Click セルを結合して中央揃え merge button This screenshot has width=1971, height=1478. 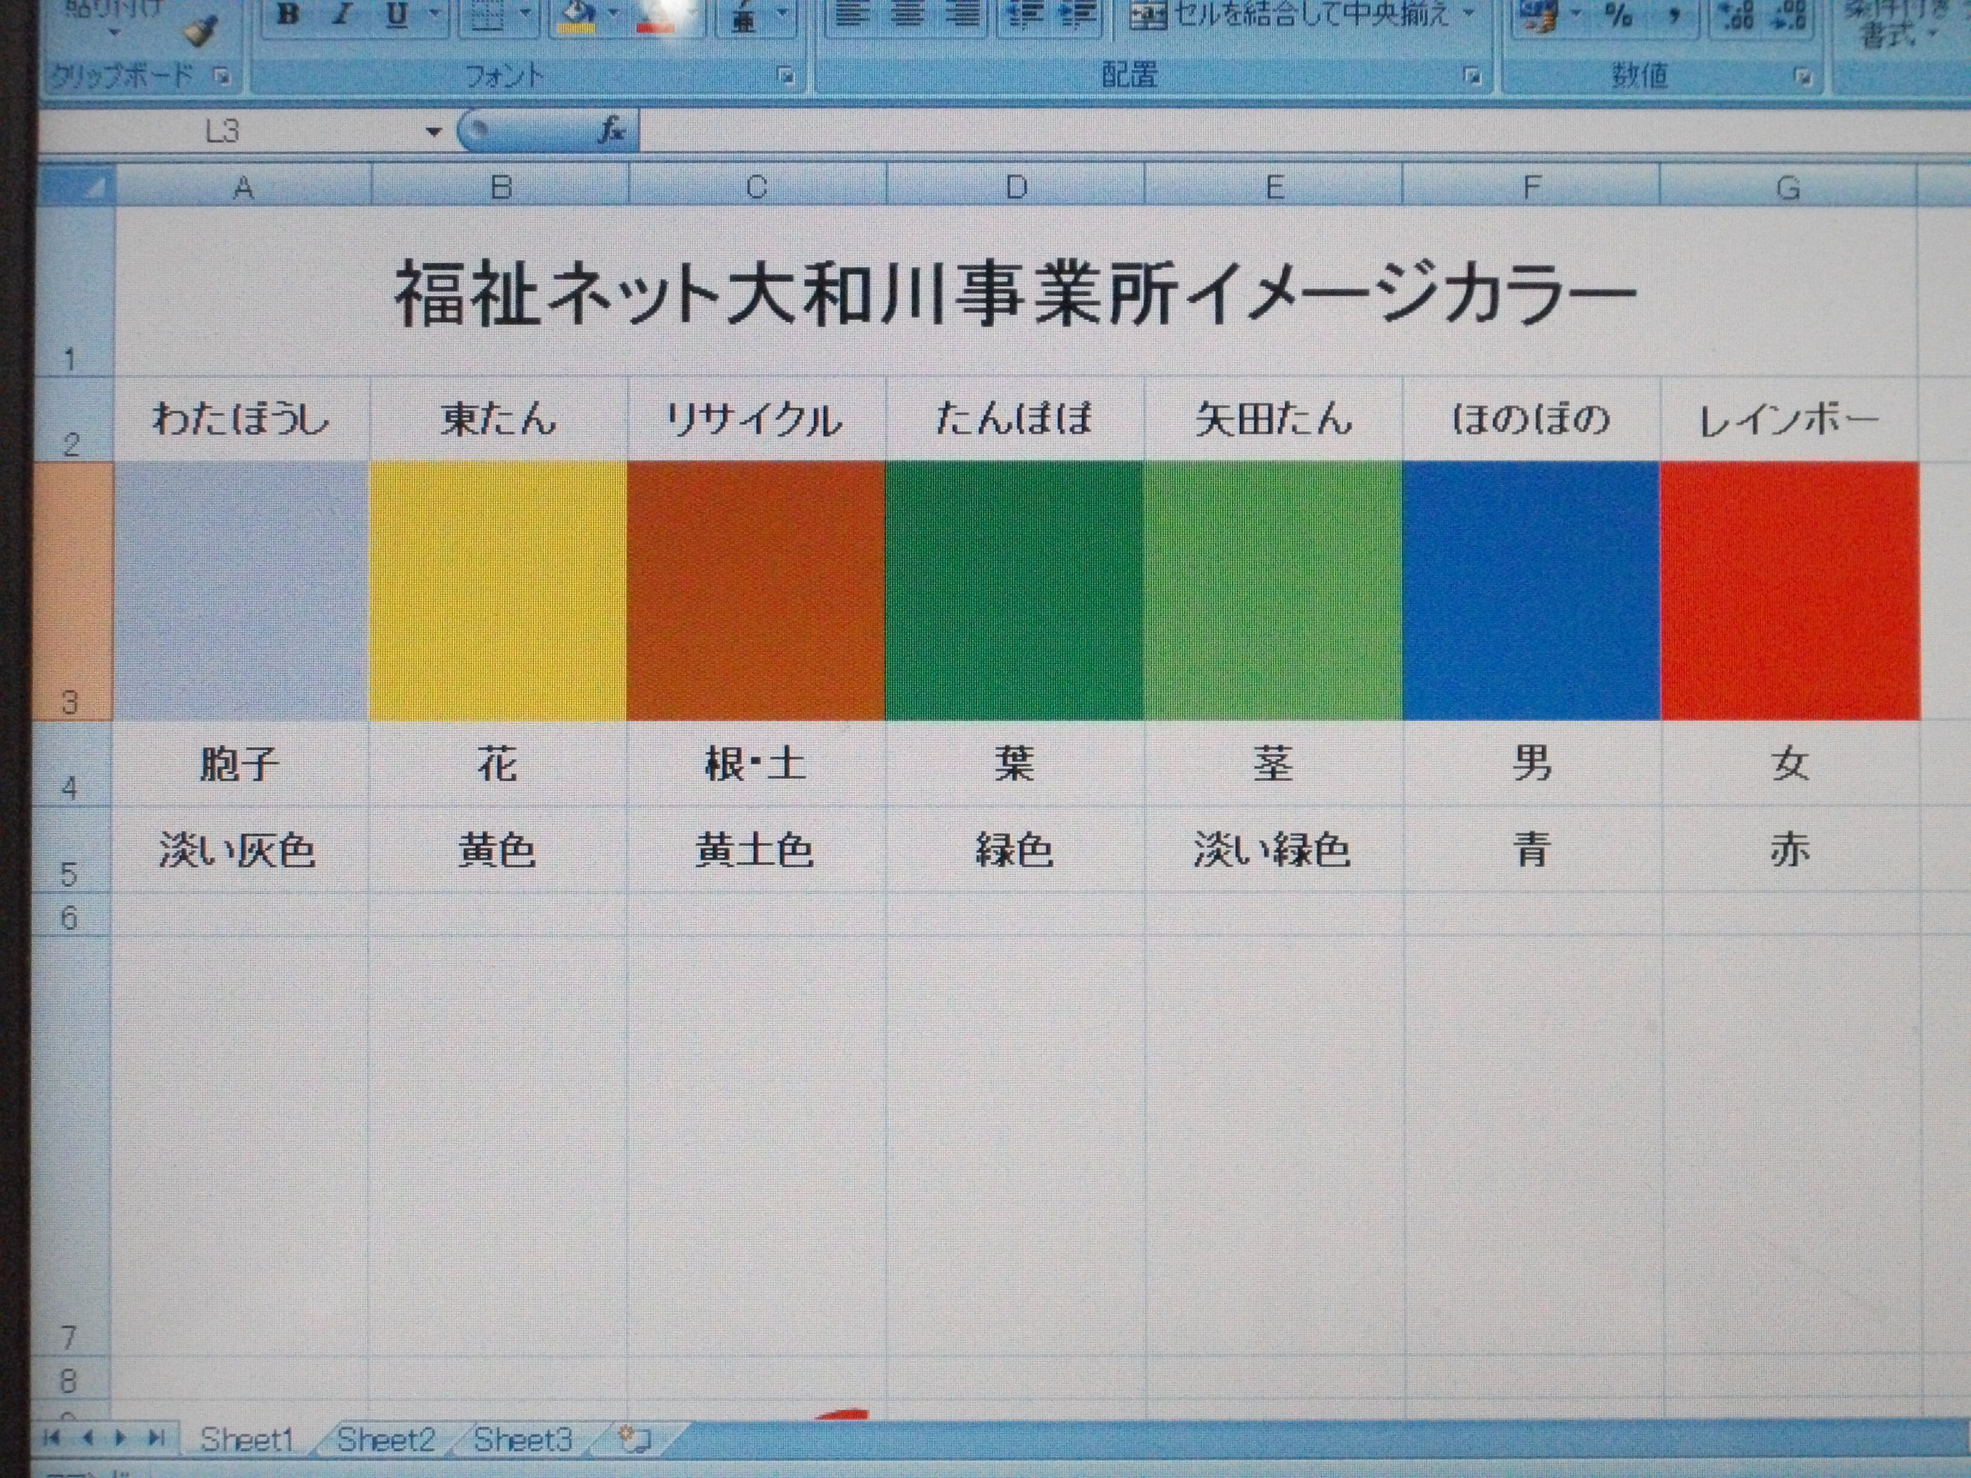click(1290, 15)
